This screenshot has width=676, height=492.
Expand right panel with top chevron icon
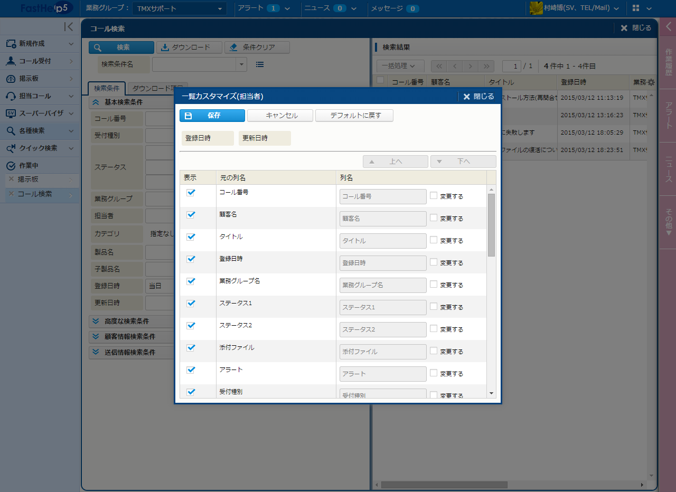pos(668,27)
